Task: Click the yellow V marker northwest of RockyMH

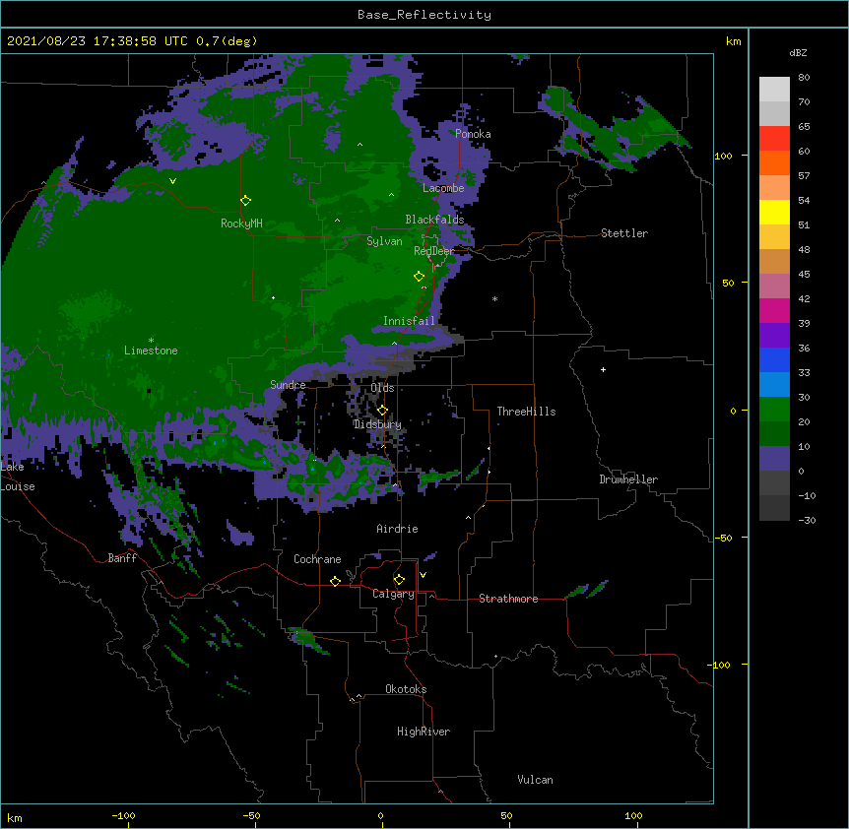Action: pos(172,181)
